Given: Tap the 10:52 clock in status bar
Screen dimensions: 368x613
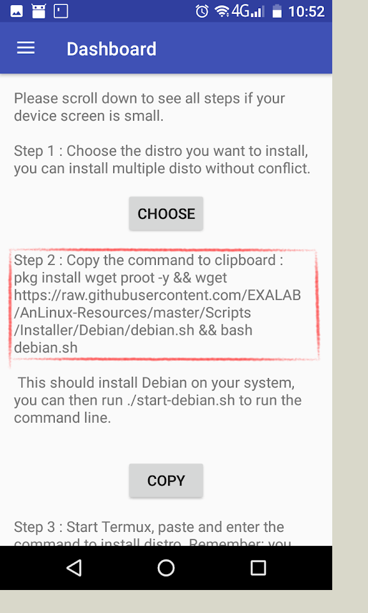Looking at the screenshot, I should [307, 11].
